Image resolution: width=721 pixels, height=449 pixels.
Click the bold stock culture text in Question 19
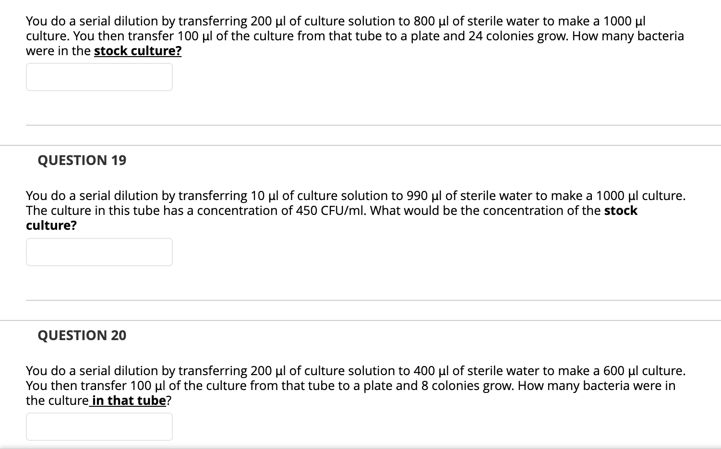[x=620, y=211]
